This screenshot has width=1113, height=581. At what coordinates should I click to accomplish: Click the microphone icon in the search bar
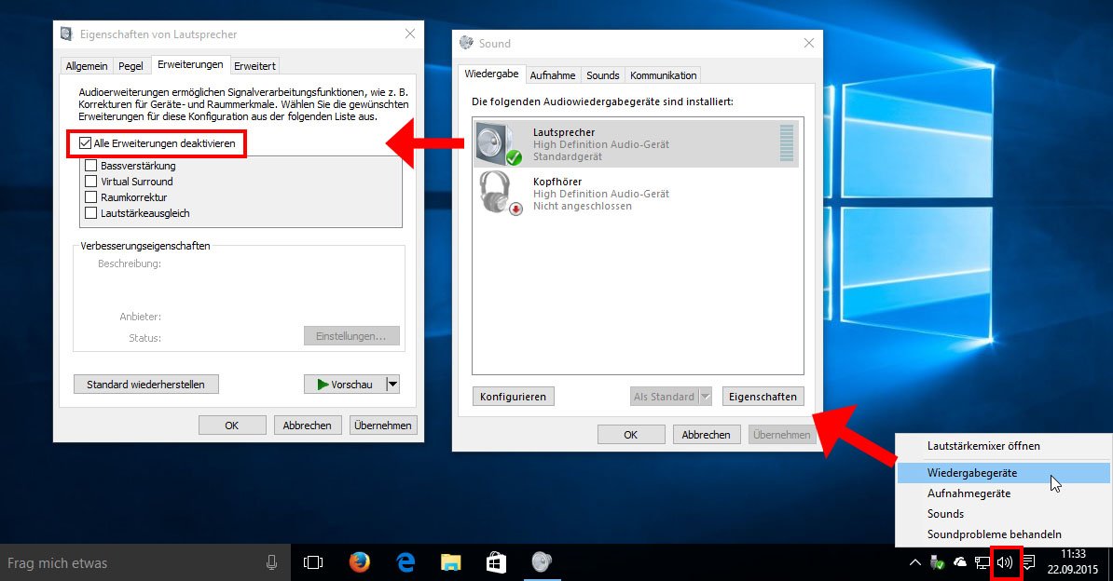271,562
